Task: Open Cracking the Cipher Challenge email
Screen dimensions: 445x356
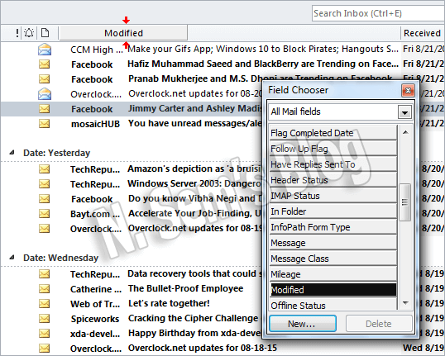Action: pos(194,318)
